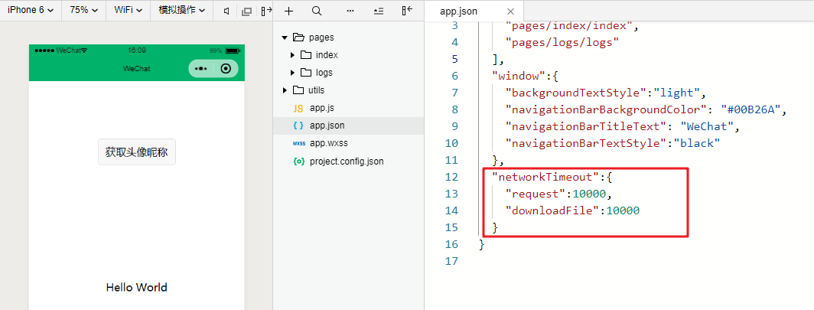This screenshot has height=310, width=814.
Task: Click the "pages/logs/logs" string
Action: (562, 43)
